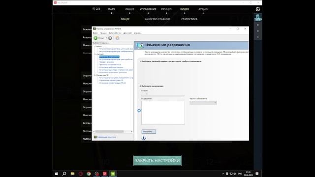
Task: Switch to the МАТЧ tab in Valorant
Action: pos(111,9)
